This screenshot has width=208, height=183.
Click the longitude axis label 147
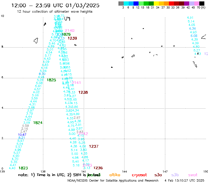tap(165, 171)
